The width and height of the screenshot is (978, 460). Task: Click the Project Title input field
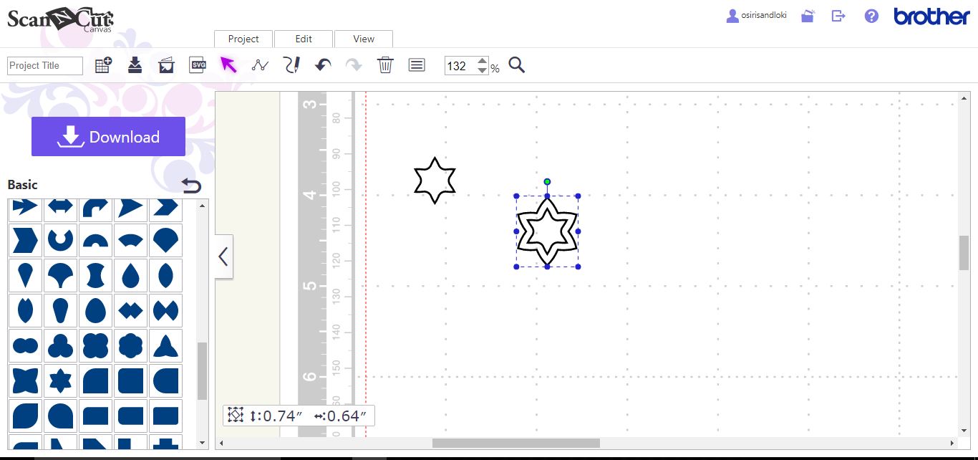point(44,65)
